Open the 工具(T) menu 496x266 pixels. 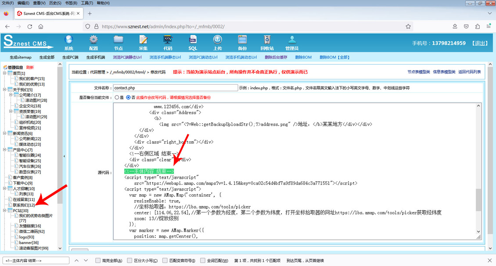pyautogui.click(x=87, y=3)
